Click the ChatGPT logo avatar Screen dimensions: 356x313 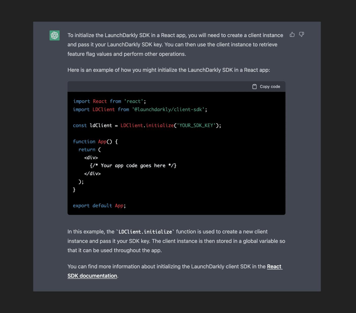coord(54,35)
